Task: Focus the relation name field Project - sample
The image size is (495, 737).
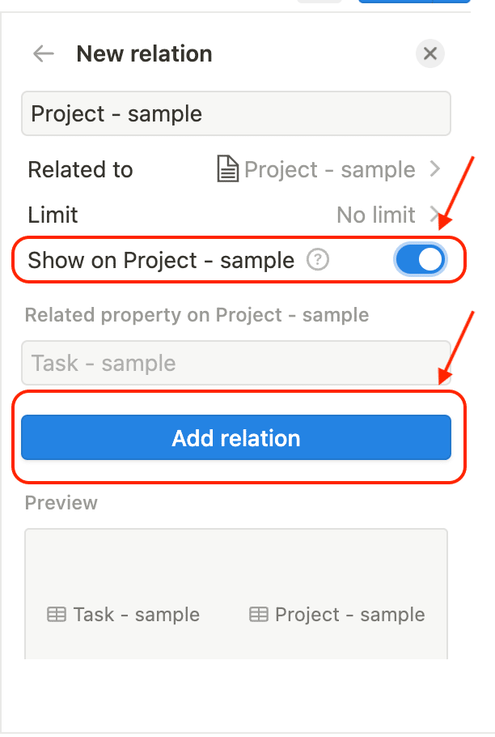Action: click(x=236, y=113)
